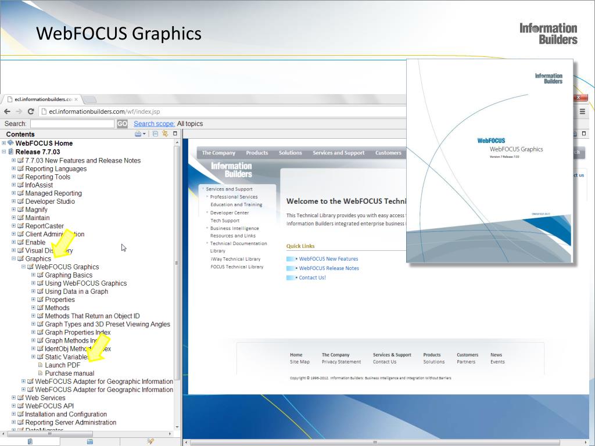Close the ecl.informationbuilders.com browser tab
Screen dimensions: 595x446
click(x=76, y=99)
